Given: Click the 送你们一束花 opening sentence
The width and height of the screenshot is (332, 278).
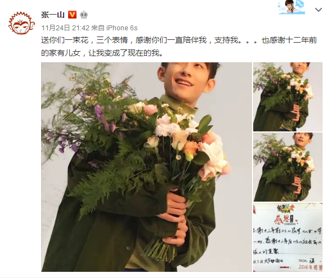Looking at the screenshot, I should click(x=64, y=40).
